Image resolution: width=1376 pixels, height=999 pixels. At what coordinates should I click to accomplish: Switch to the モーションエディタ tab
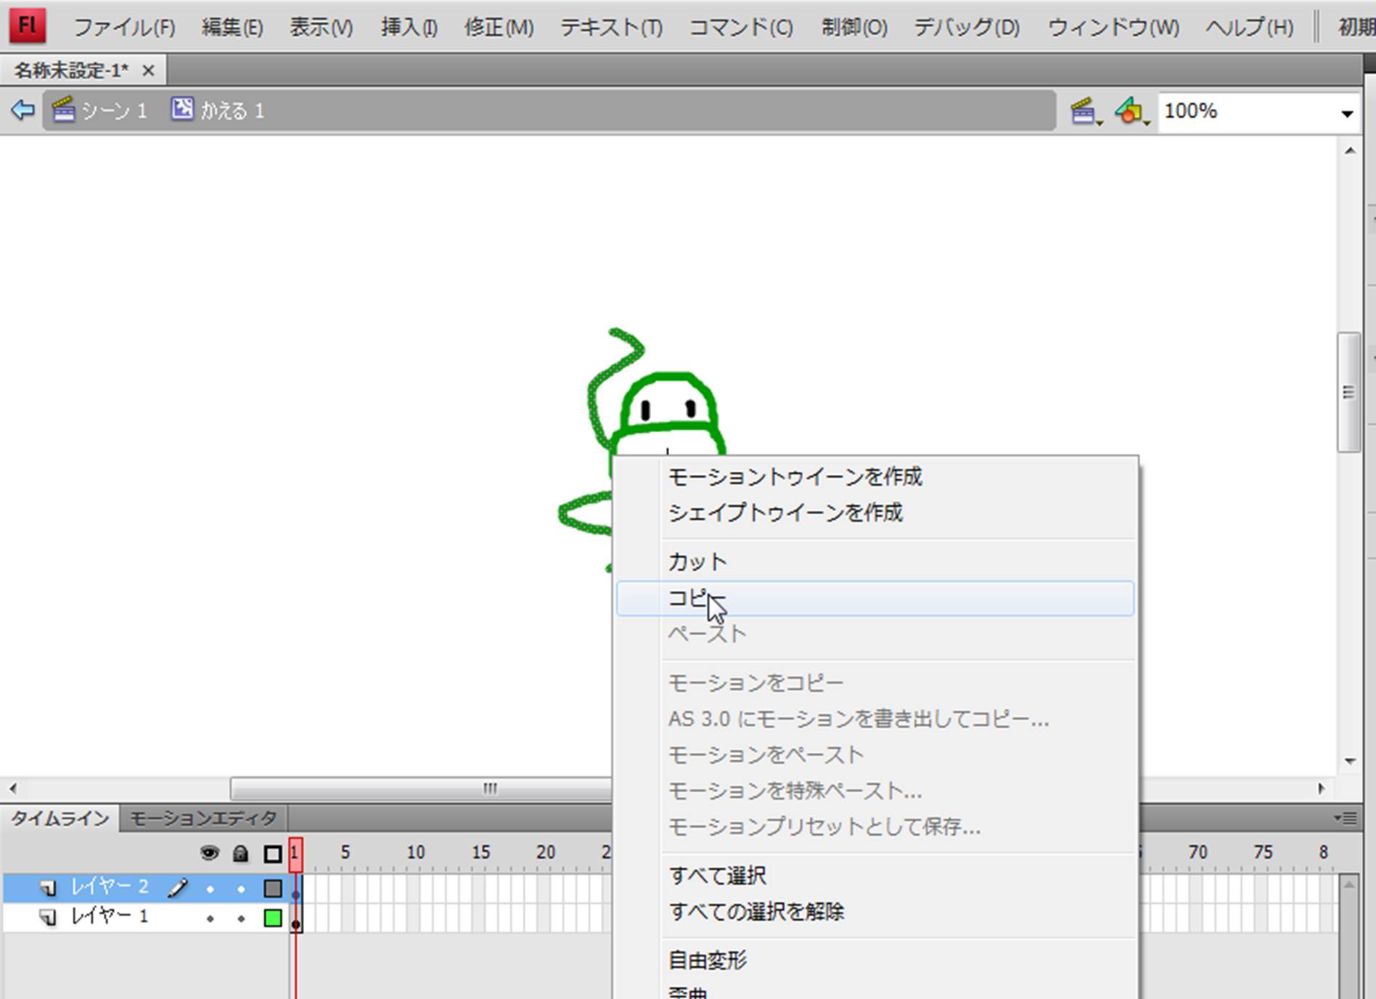click(203, 818)
